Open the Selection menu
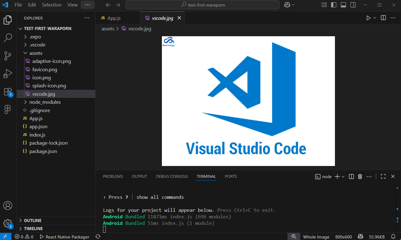Screen dimensions: 401x240 click(x=51, y=5)
